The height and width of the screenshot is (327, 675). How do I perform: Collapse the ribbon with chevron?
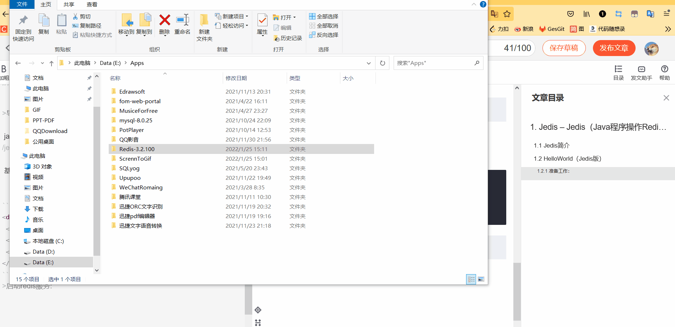tap(474, 4)
